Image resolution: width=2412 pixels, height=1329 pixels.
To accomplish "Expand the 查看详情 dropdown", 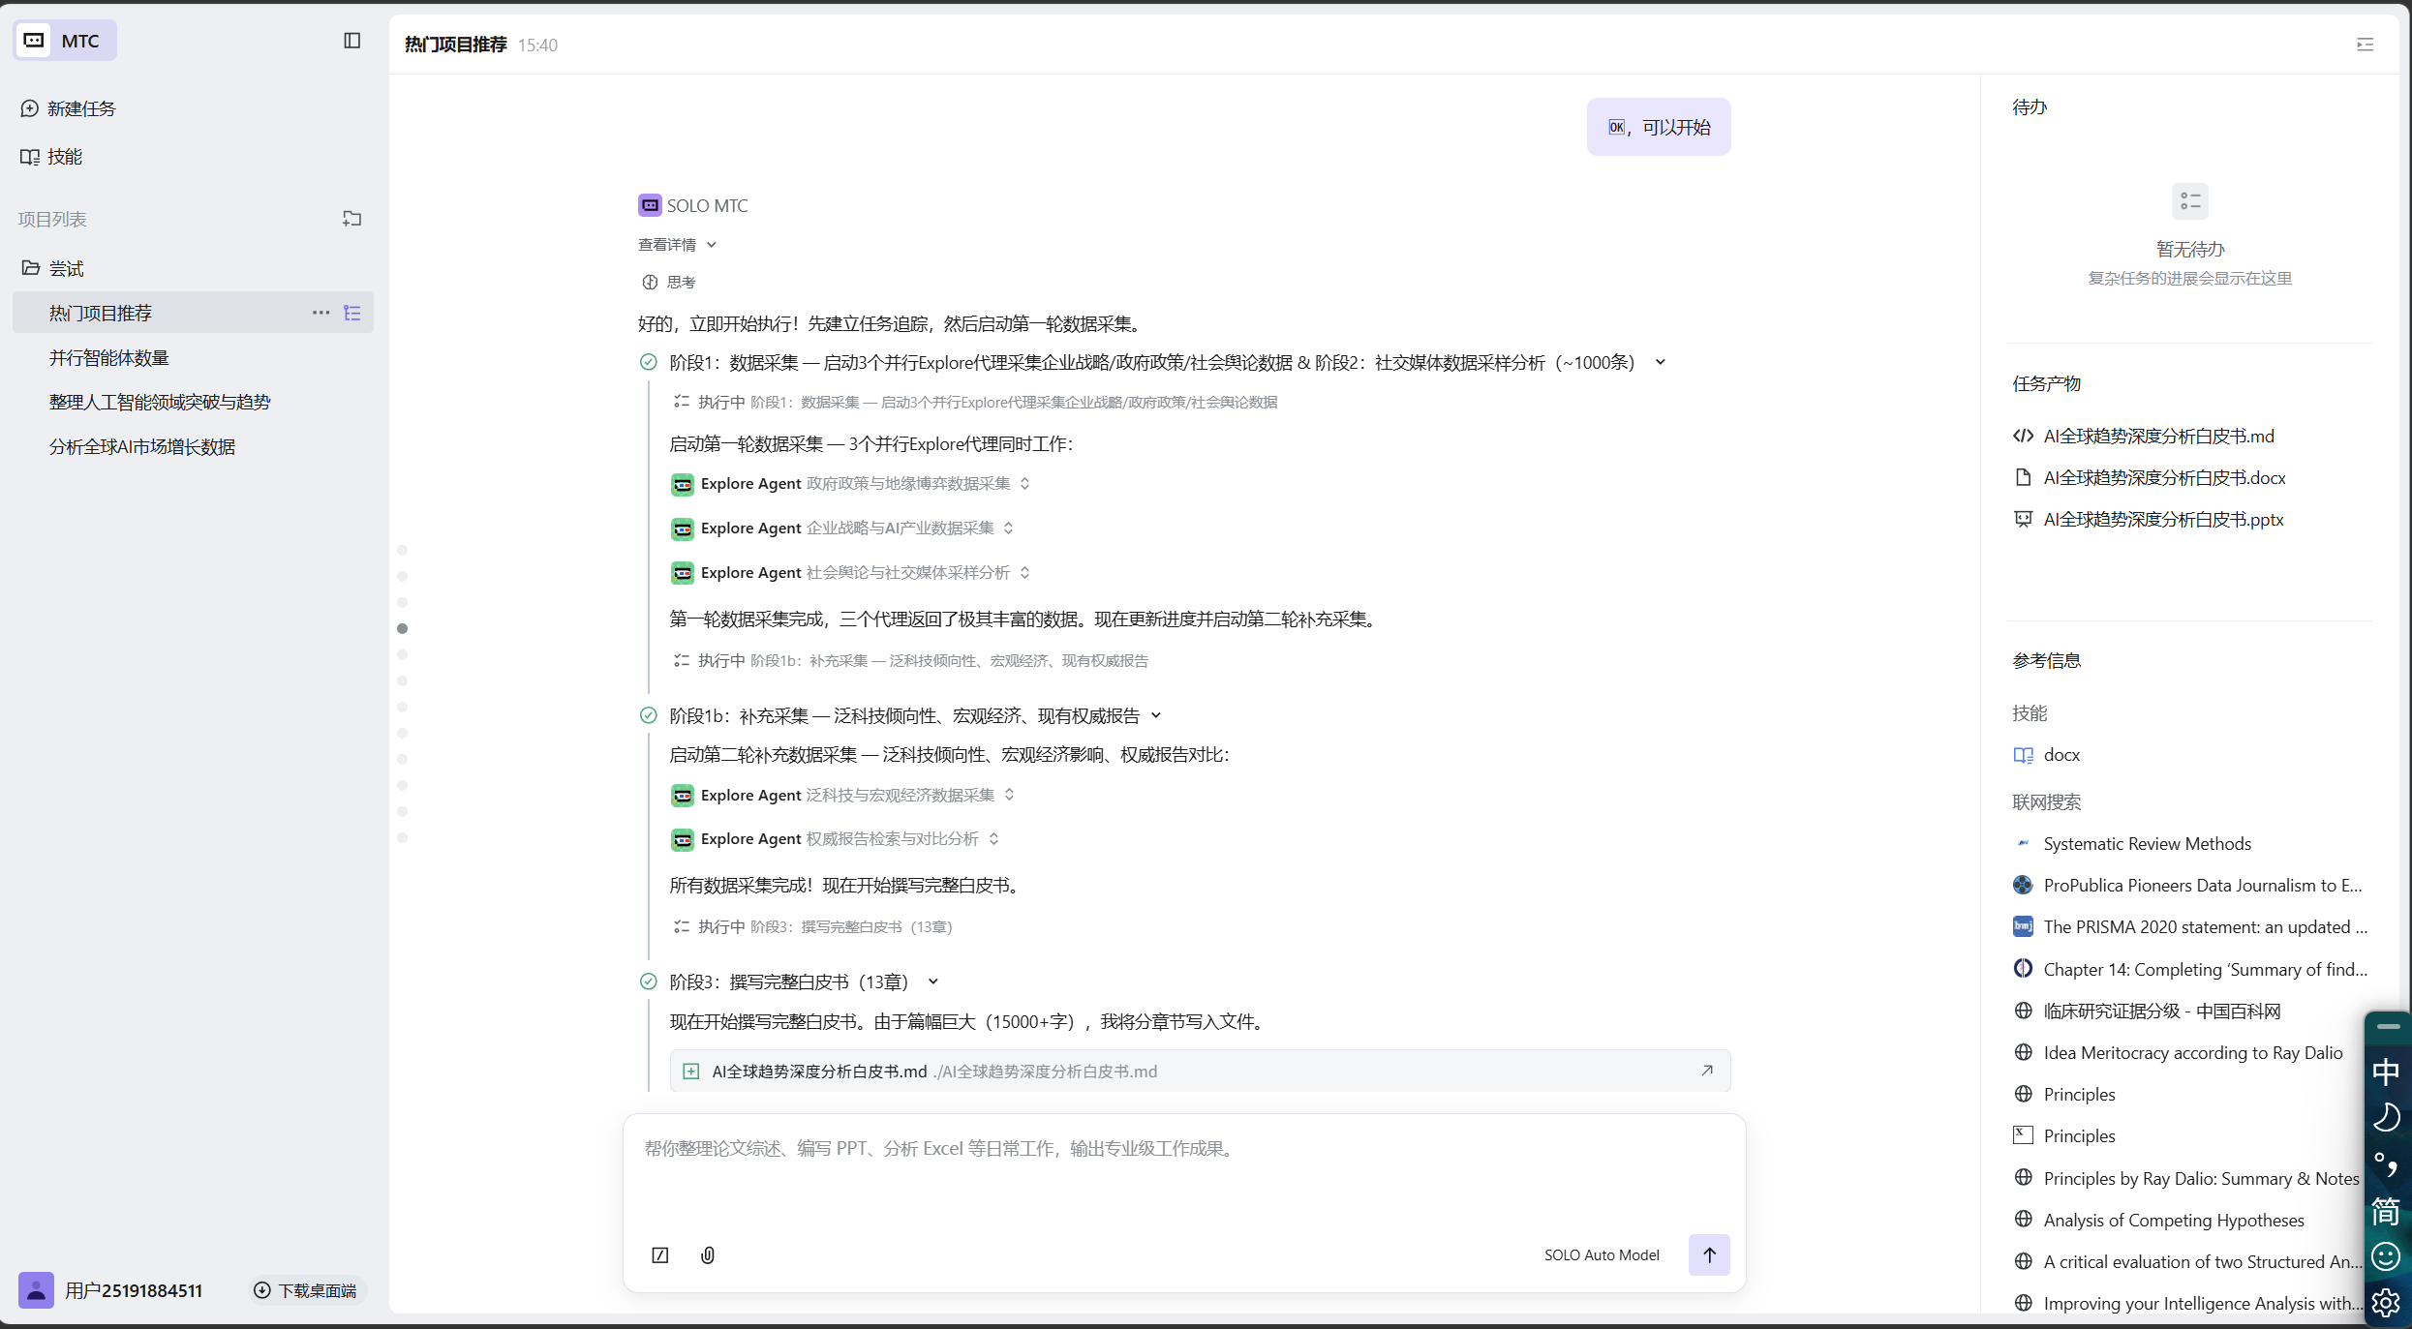I will tap(678, 245).
